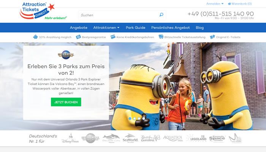
Task: Go to Park Guide in navigation
Action: click(136, 28)
